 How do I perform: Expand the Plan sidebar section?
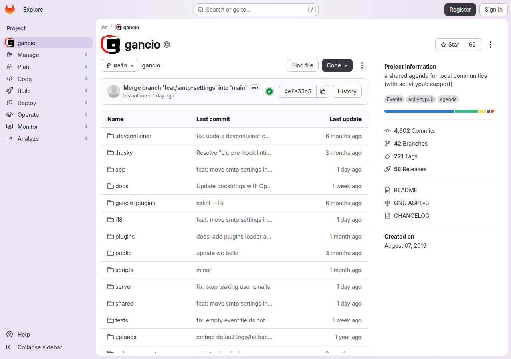click(x=48, y=67)
